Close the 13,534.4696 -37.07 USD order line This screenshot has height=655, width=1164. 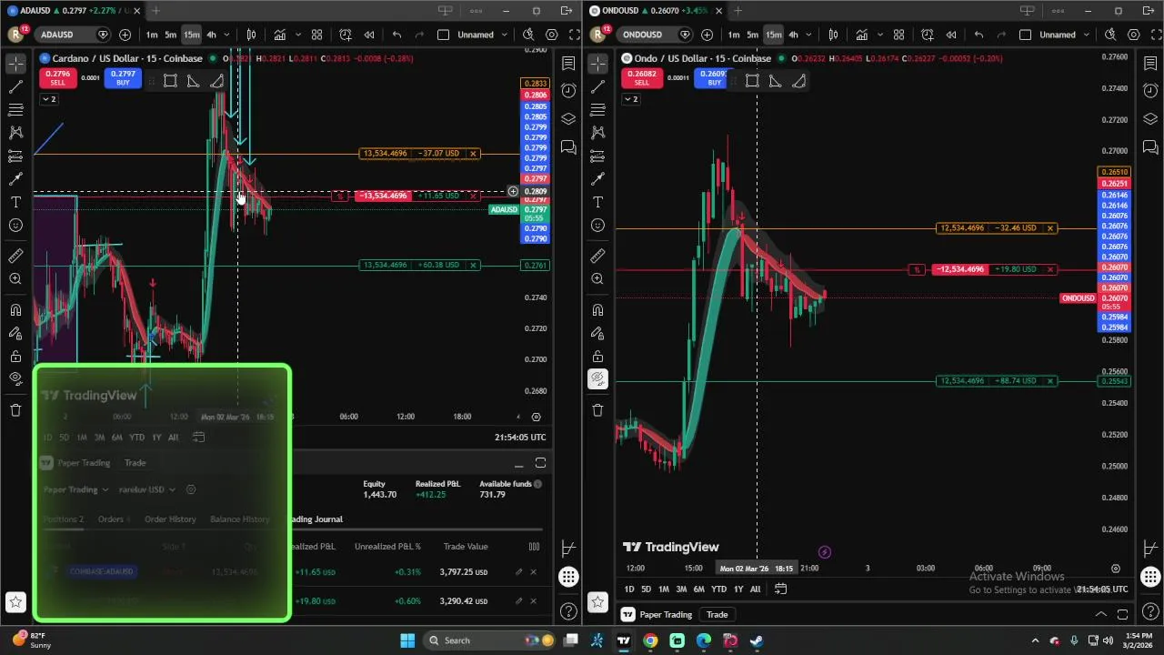473,153
